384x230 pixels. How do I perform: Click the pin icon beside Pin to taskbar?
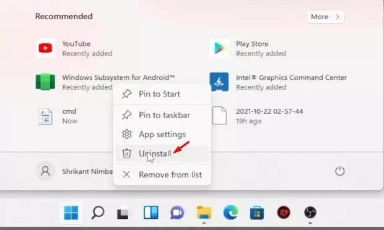pyautogui.click(x=126, y=115)
